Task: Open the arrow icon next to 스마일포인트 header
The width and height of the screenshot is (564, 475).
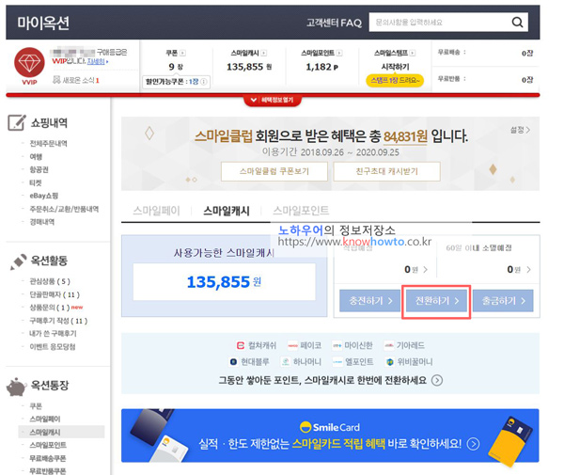Action: click(x=339, y=53)
